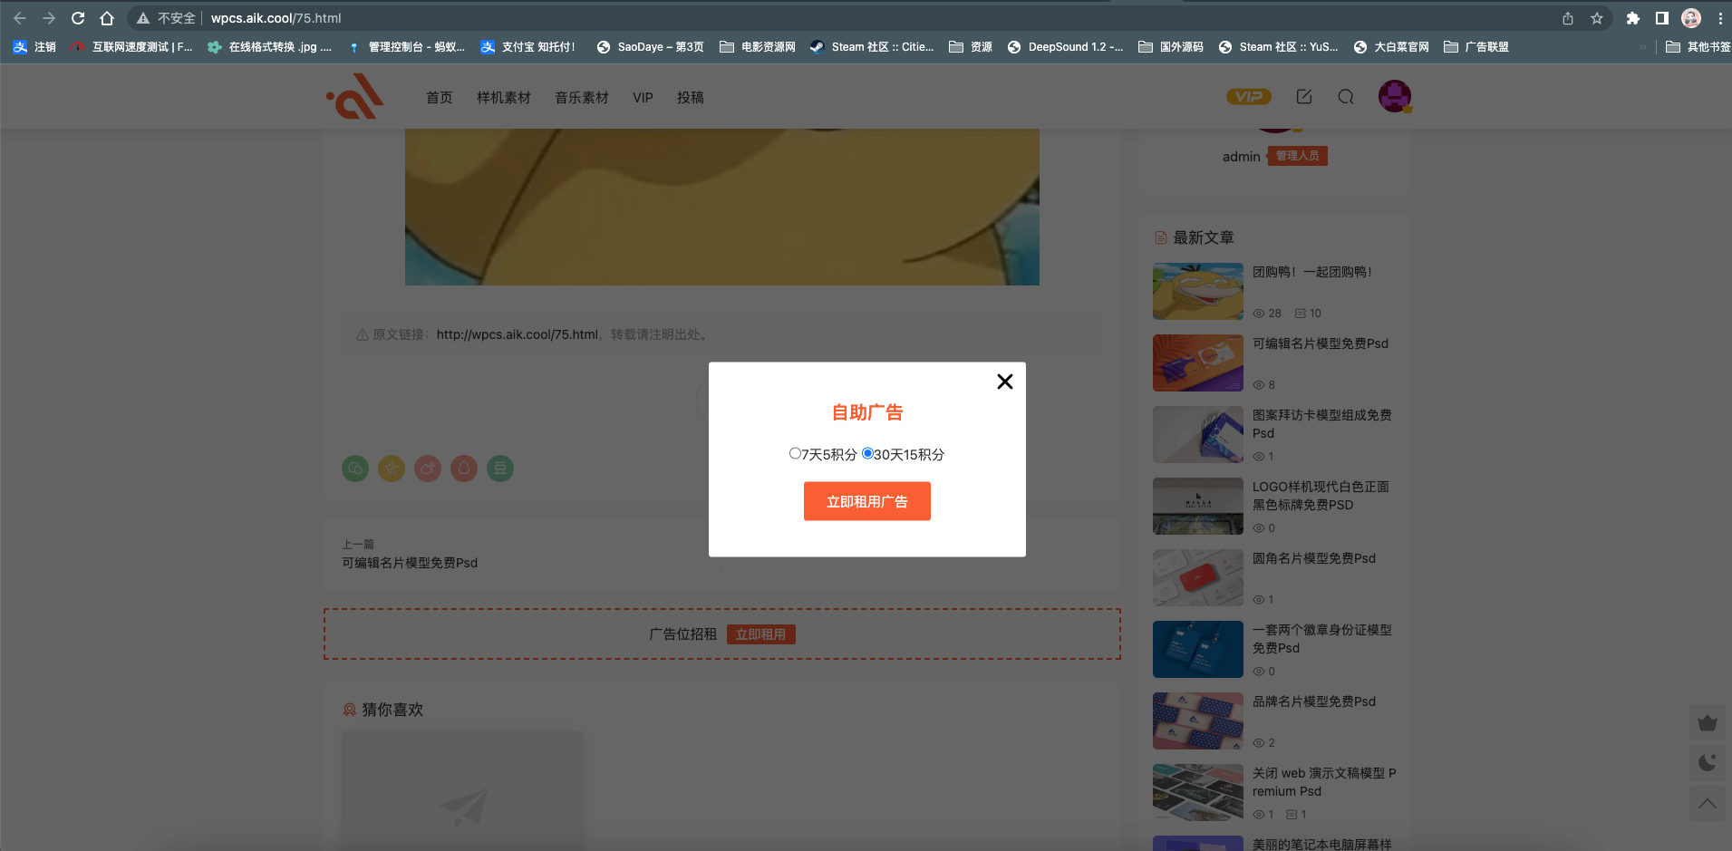Open the 广告联盟 bookmark folder

1476,47
